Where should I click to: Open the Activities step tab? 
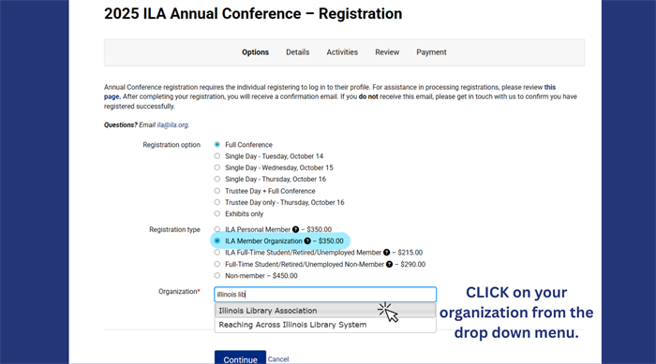pyautogui.click(x=342, y=52)
